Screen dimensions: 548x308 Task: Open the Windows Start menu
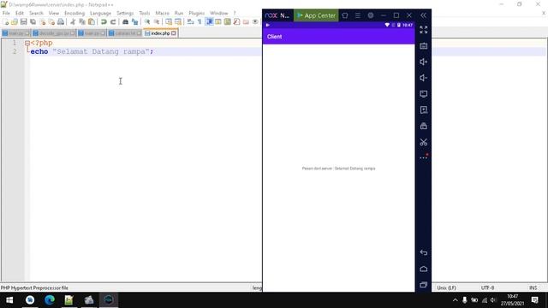pos(9,300)
